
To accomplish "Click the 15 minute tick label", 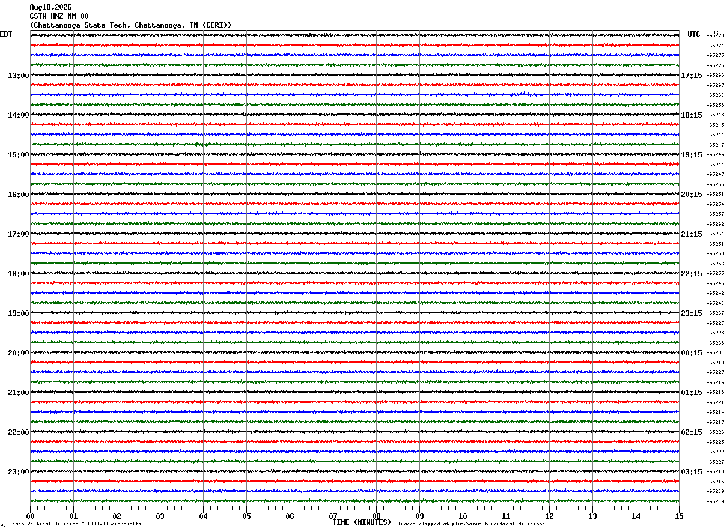I will pyautogui.click(x=679, y=516).
